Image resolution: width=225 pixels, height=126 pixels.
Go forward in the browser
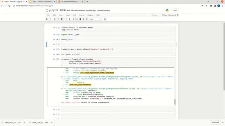pyautogui.click(x=6, y=6)
